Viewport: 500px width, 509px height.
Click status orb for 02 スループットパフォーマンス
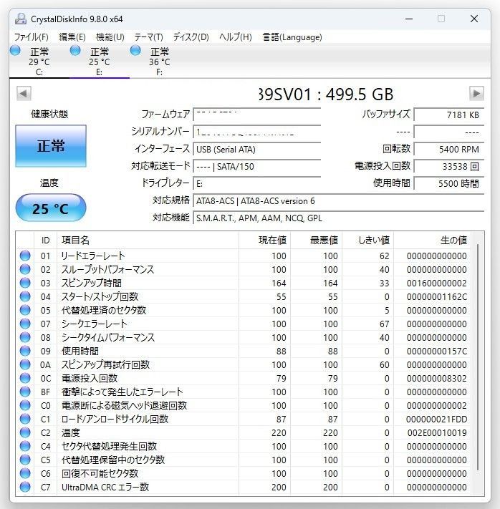25,269
